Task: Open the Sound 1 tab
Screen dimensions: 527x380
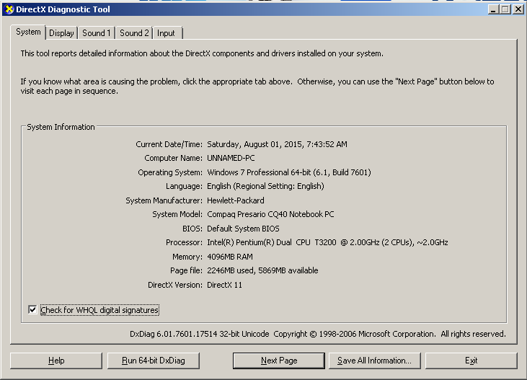Action: click(97, 33)
